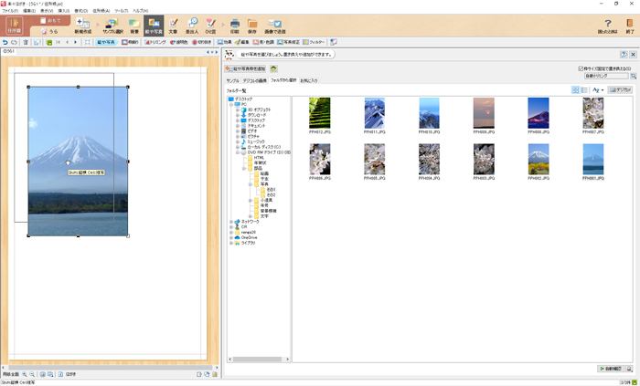Open the 差出人 (Sender) tool
Screen dimensions: 640x386
point(192,26)
